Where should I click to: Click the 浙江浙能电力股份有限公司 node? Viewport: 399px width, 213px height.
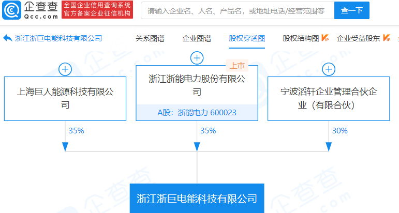(x=197, y=93)
